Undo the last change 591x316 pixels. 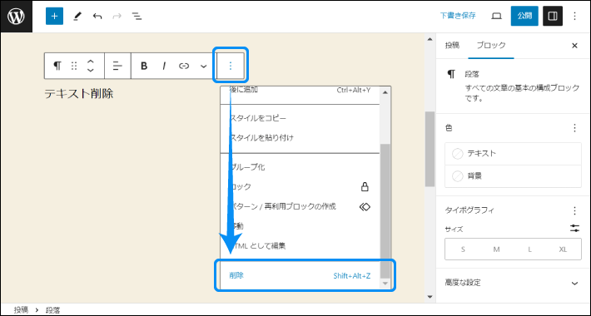click(97, 16)
